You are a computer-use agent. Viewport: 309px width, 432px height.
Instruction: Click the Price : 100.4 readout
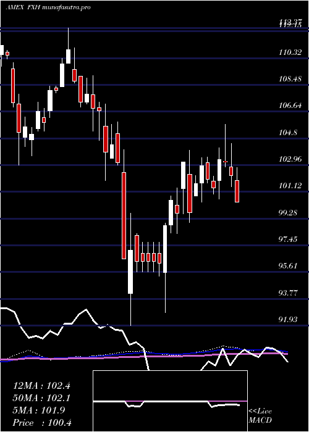[x=42, y=423]
